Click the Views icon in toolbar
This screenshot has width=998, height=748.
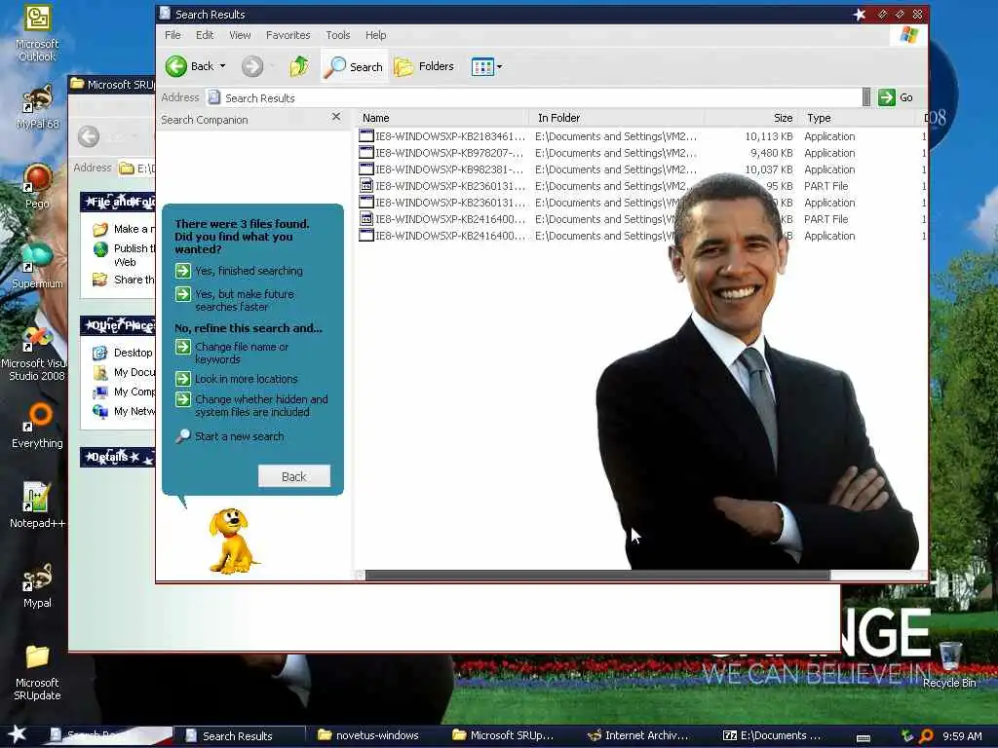point(482,66)
